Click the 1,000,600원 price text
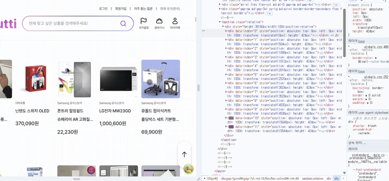Viewport: 389px width, 181px height. point(112,123)
